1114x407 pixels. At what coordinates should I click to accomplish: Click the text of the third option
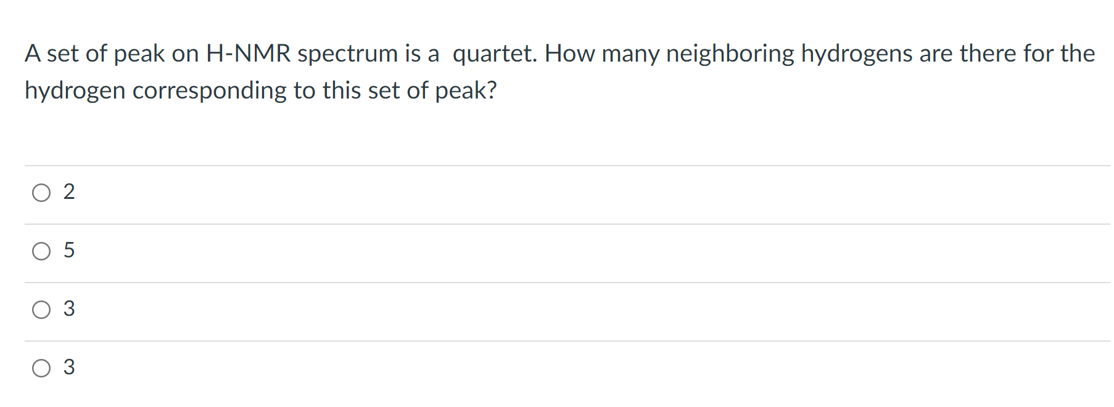point(69,310)
